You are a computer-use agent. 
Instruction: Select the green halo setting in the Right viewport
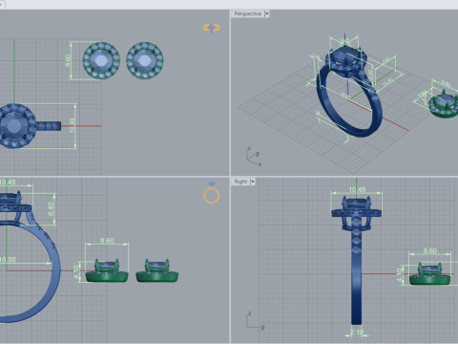tap(430, 274)
